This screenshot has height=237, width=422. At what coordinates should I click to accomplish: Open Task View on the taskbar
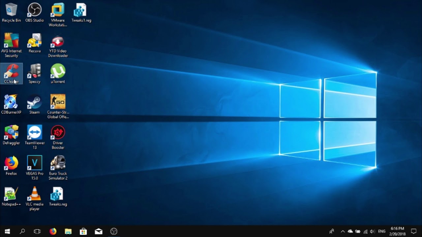click(37, 231)
